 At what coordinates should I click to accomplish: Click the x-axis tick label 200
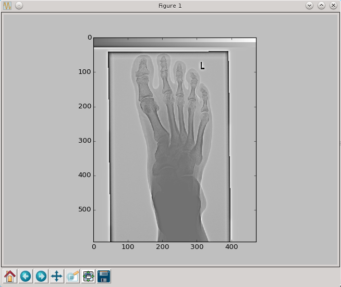pos(163,246)
